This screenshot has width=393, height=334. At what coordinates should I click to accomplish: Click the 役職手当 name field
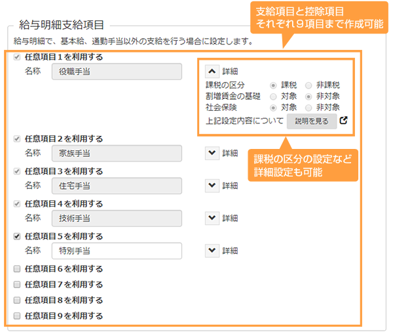(x=117, y=72)
